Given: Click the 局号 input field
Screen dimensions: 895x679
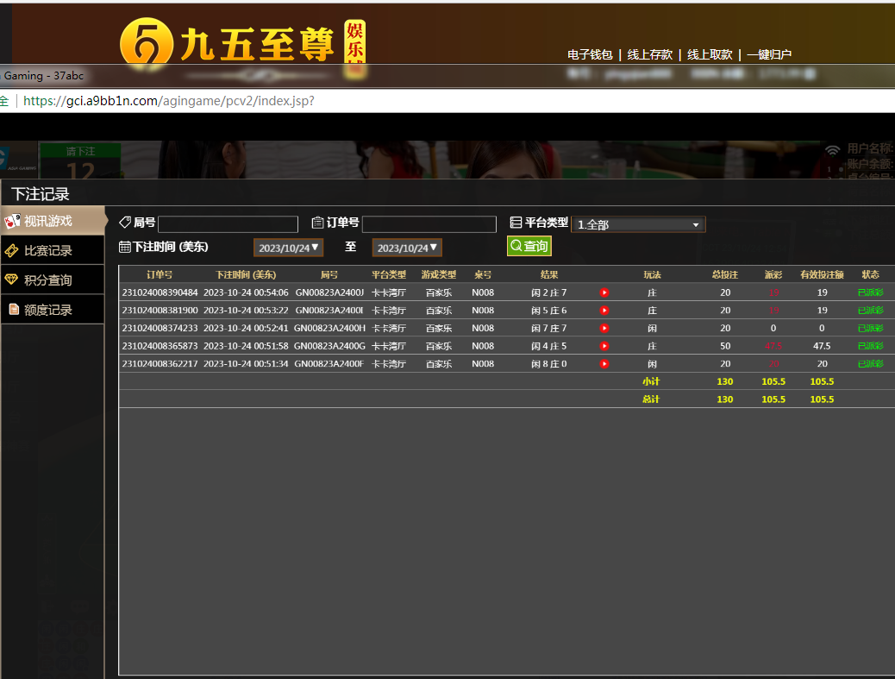Looking at the screenshot, I should tap(228, 223).
